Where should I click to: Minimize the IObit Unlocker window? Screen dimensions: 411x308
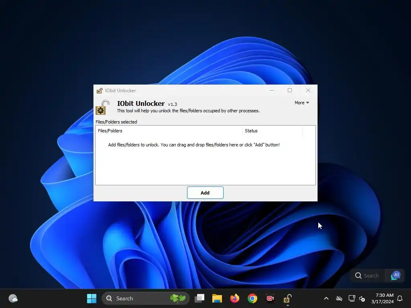(x=272, y=90)
